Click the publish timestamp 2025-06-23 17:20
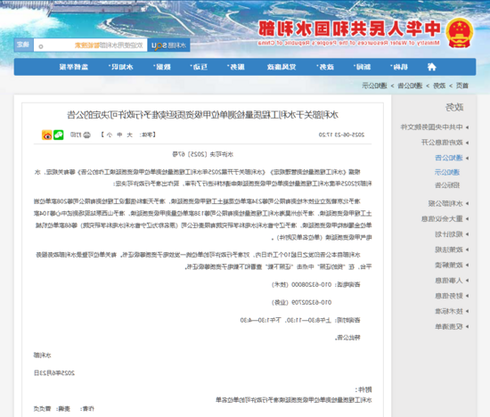The height and width of the screenshot is (417, 490). pyautogui.click(x=341, y=135)
